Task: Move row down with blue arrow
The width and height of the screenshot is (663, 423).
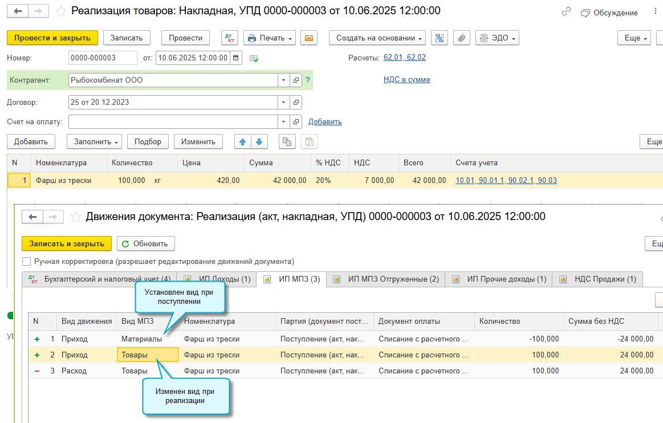Action: (x=259, y=142)
